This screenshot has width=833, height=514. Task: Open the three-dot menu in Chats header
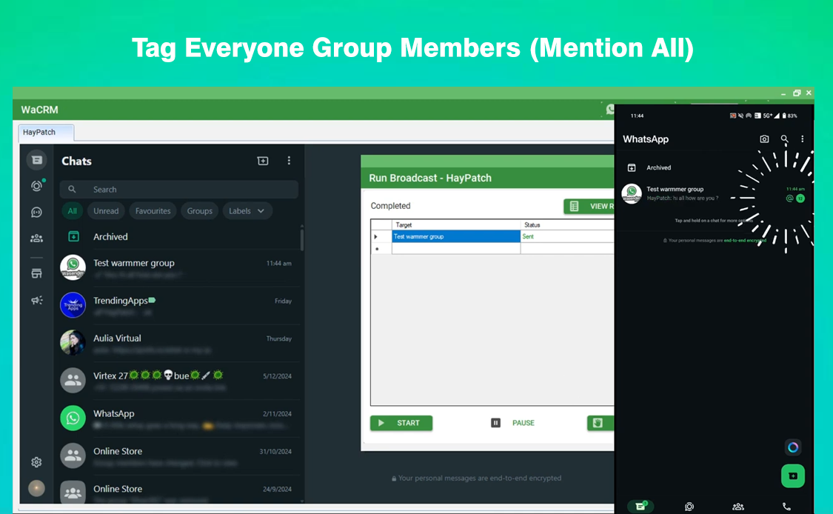pyautogui.click(x=289, y=161)
